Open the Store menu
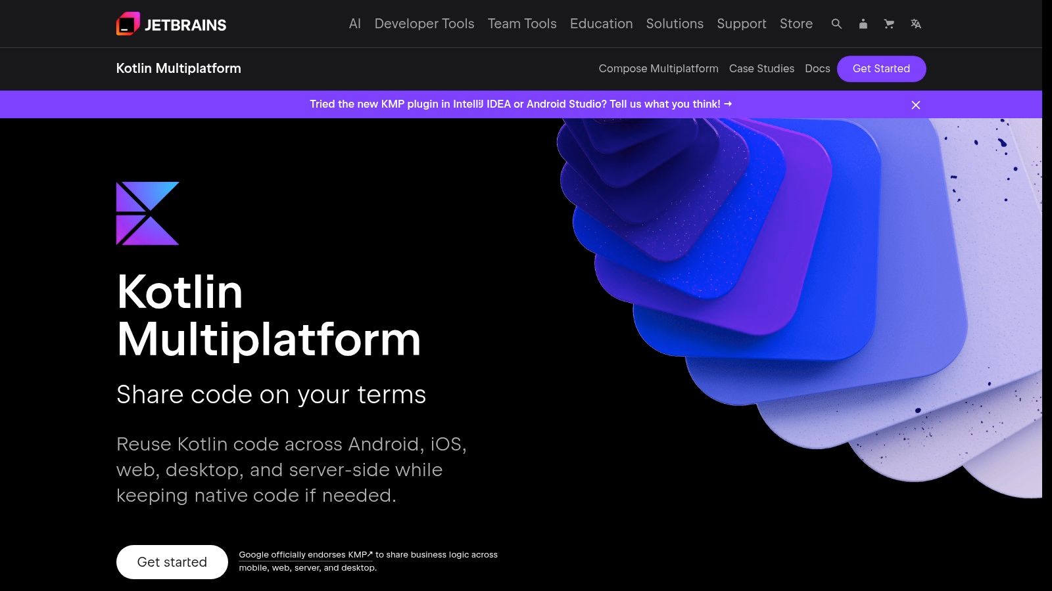This screenshot has width=1052, height=591. point(796,24)
